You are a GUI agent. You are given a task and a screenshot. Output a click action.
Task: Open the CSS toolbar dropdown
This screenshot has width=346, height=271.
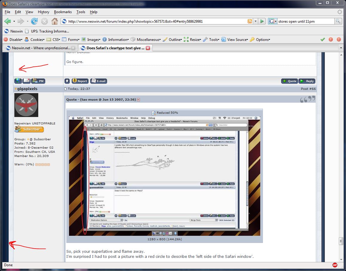tap(53, 39)
